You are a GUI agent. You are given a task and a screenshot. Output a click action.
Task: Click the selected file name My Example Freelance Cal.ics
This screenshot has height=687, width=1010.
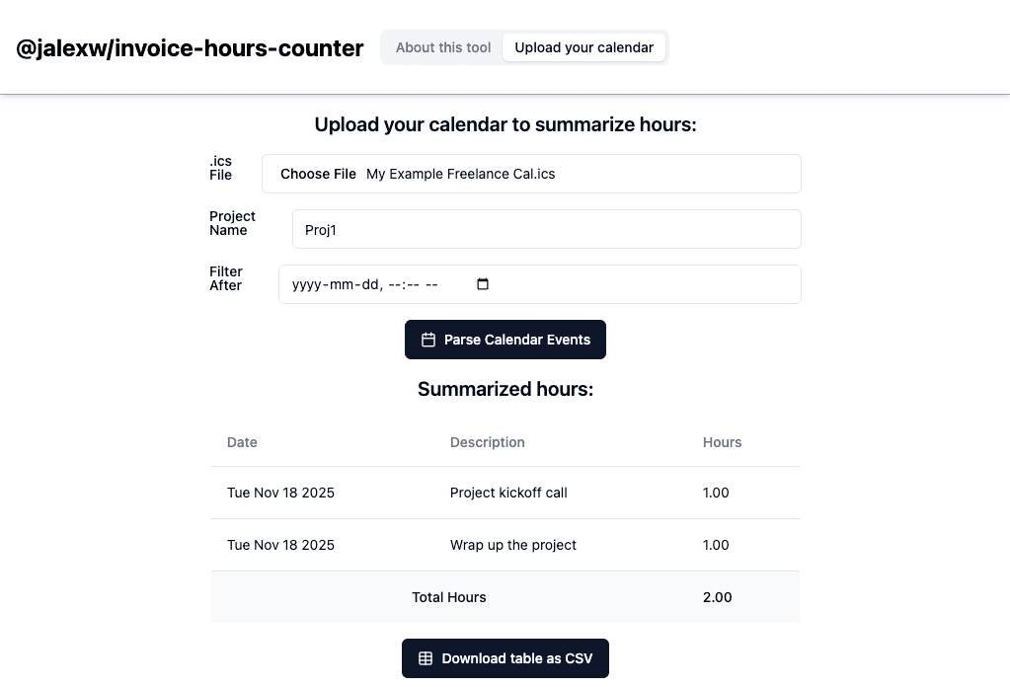[x=460, y=174]
